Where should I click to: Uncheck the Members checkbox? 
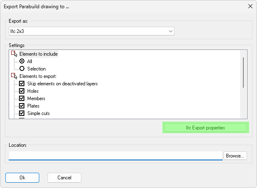(22, 99)
